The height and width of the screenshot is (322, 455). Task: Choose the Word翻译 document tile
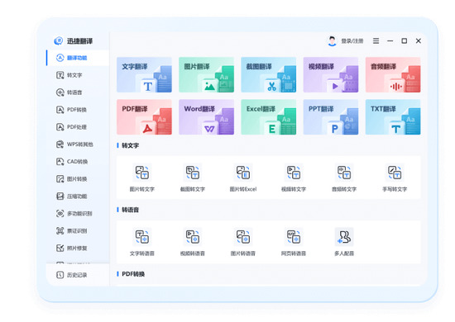click(x=206, y=117)
